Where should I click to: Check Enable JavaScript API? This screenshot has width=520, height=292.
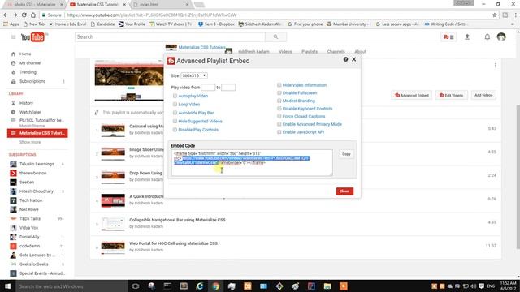pyautogui.click(x=279, y=131)
